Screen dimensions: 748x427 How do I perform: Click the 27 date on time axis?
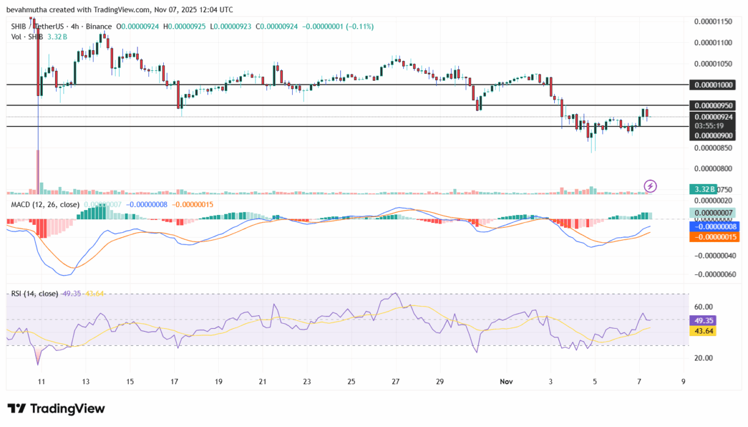click(x=396, y=381)
